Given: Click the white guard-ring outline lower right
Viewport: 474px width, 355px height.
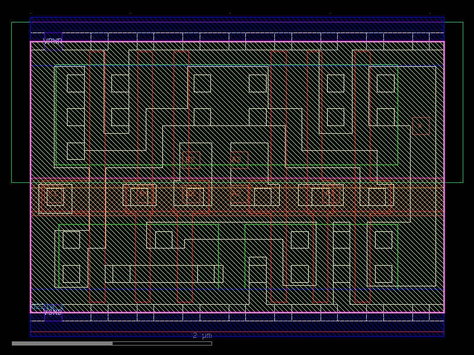Looking at the screenshot, I should click(x=382, y=254).
